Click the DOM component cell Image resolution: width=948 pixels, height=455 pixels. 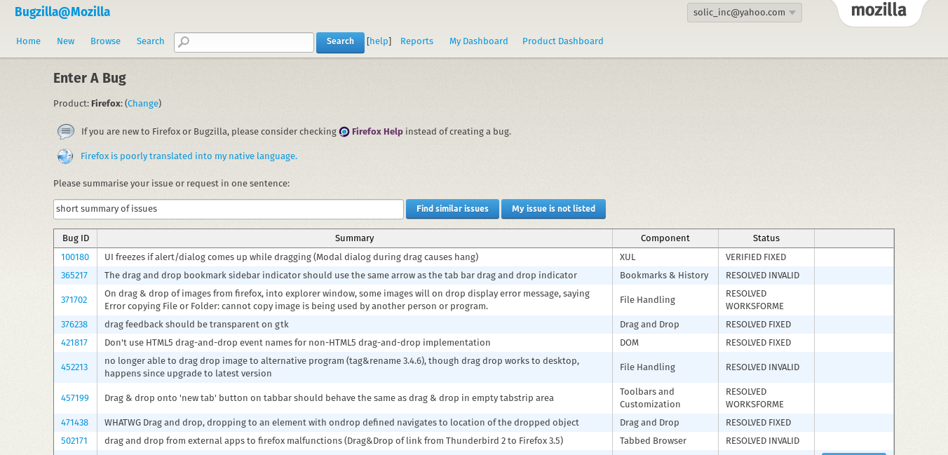pyautogui.click(x=665, y=343)
